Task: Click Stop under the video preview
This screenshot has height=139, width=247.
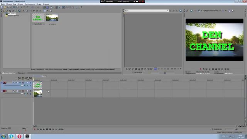Action: click(216, 69)
